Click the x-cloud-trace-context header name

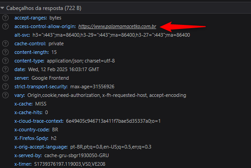click(x=39, y=121)
